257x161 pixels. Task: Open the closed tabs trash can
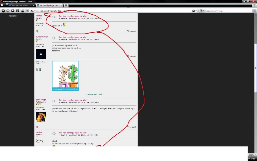pyautogui.click(x=254, y=5)
